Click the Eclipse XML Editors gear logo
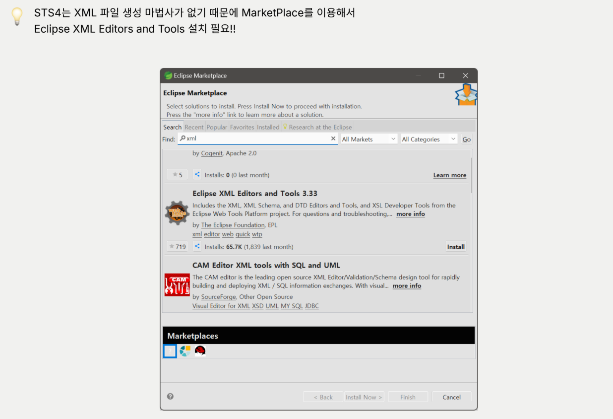Screen dimensions: 613x419 click(x=177, y=213)
